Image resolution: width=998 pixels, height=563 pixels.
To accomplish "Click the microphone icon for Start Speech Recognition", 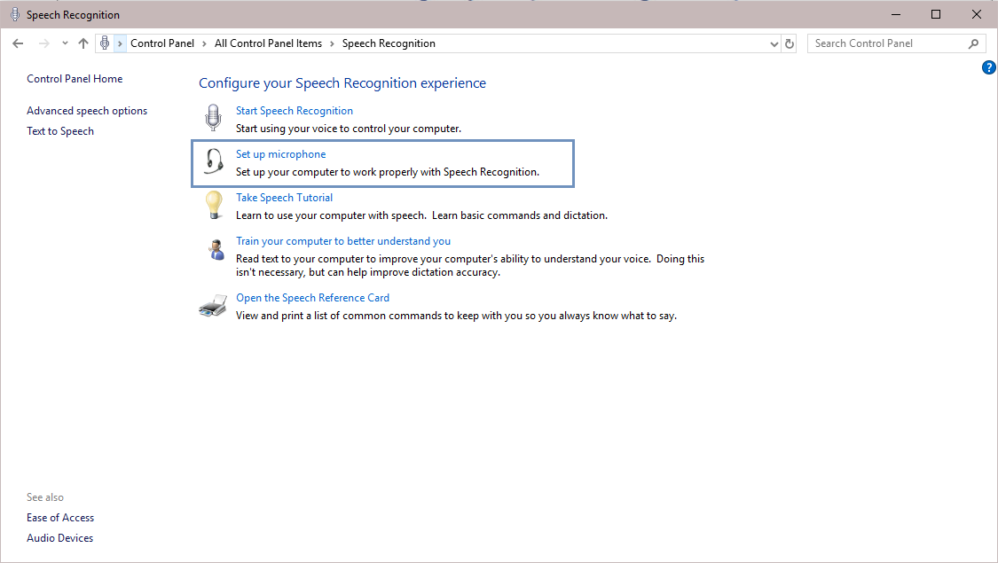I will click(213, 118).
